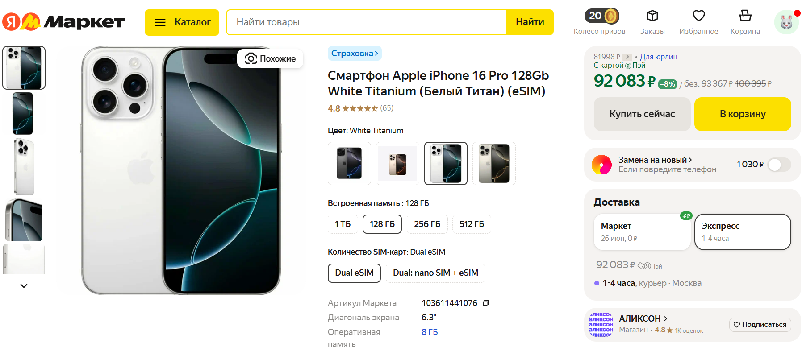This screenshot has width=802, height=347.
Task: Open Колесо призов coin counter
Action: tap(601, 16)
